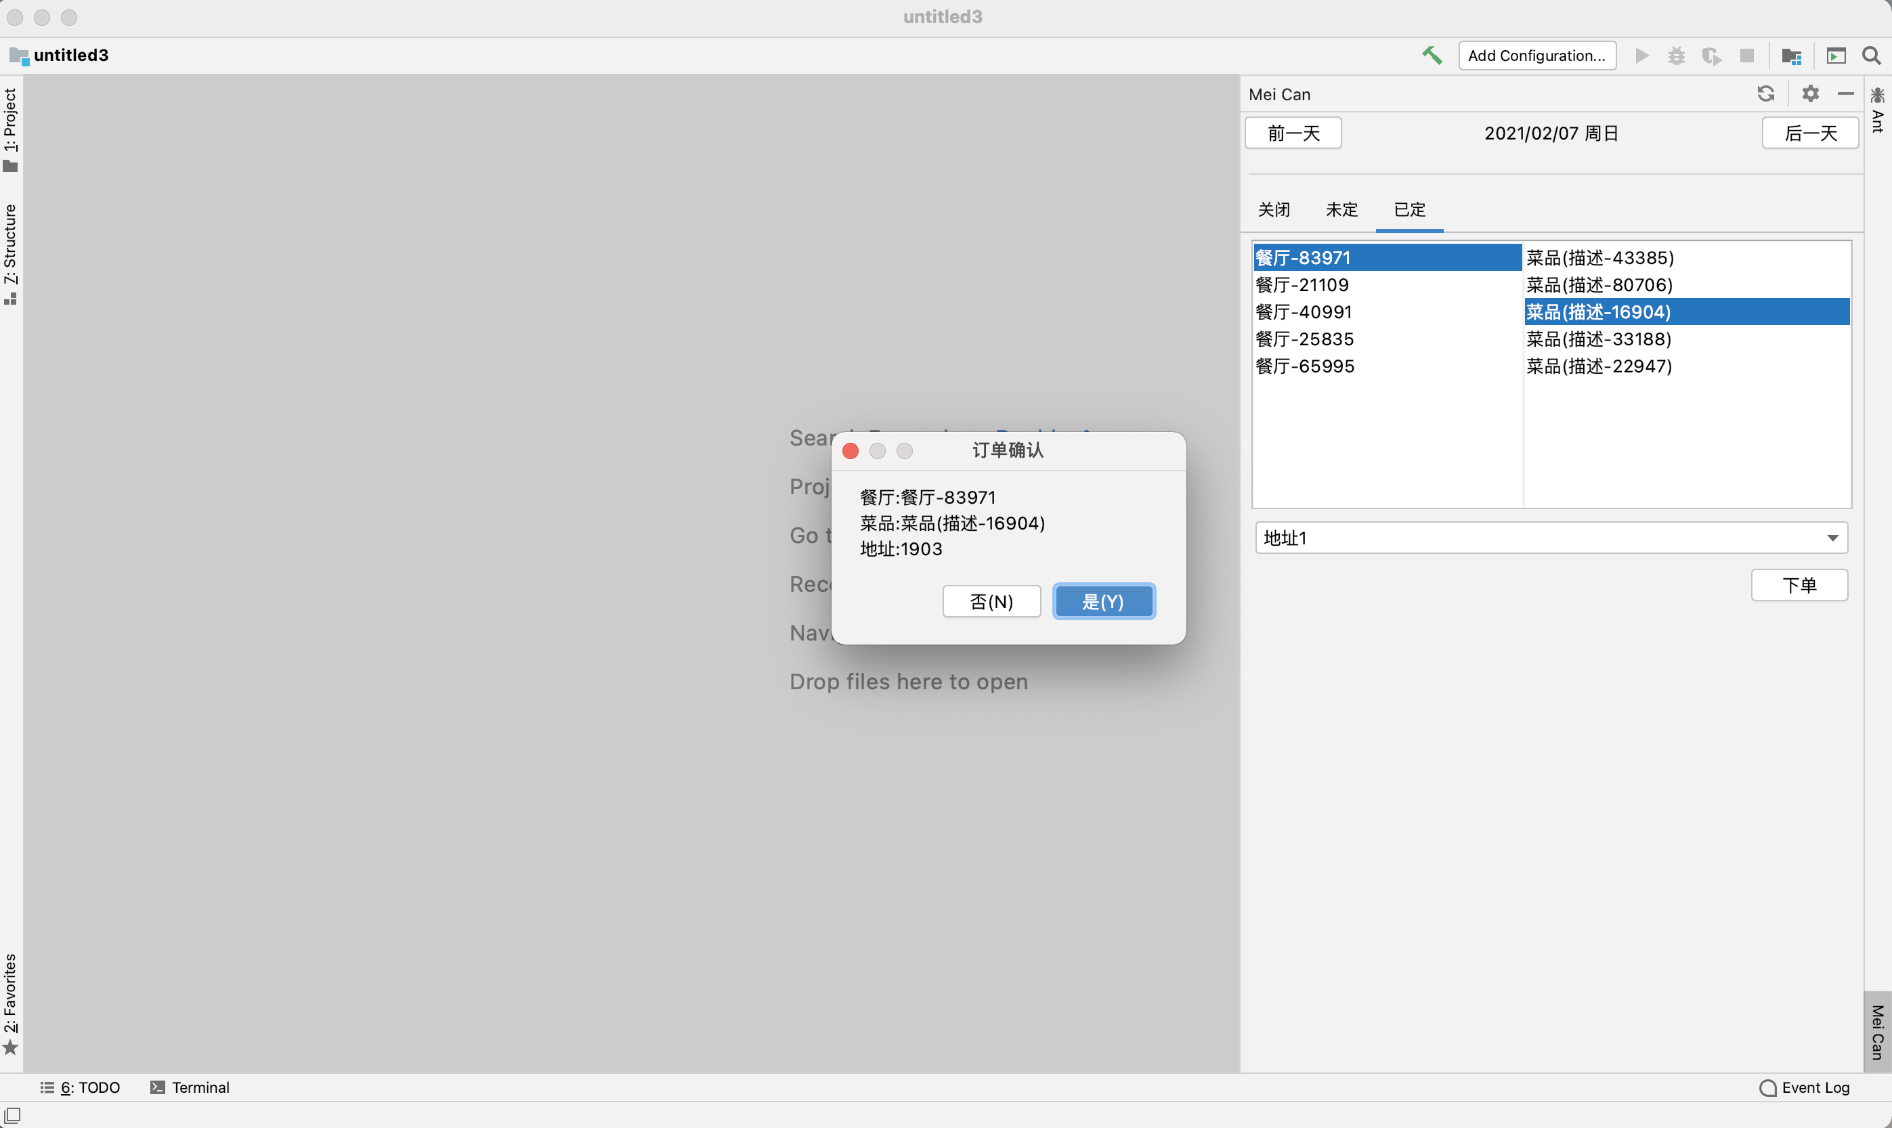This screenshot has height=1128, width=1892.
Task: Click the green hammer Build icon
Action: [1432, 56]
